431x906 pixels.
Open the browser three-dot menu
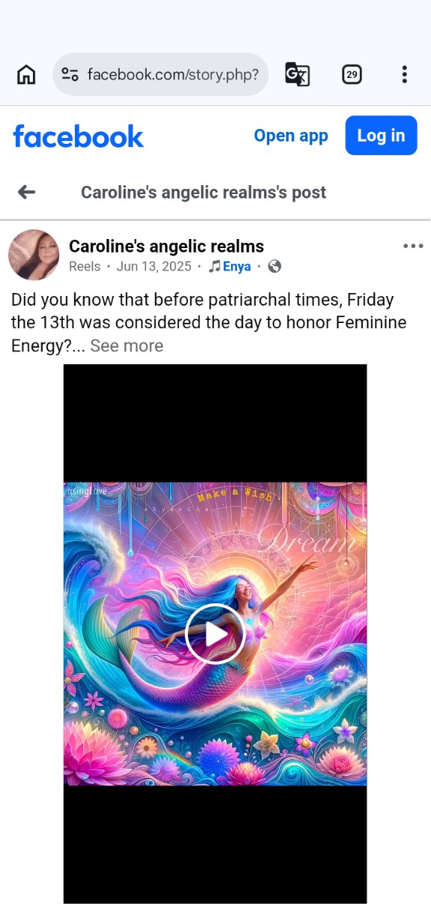click(404, 74)
